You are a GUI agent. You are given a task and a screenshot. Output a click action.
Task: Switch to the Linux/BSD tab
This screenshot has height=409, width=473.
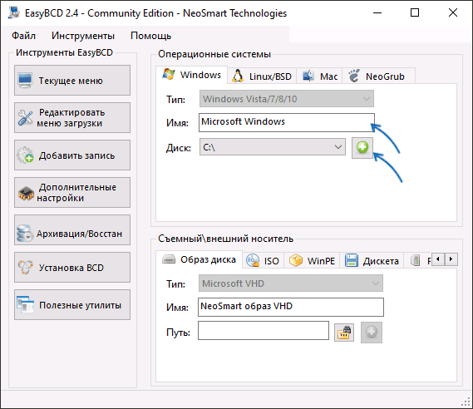coord(262,76)
